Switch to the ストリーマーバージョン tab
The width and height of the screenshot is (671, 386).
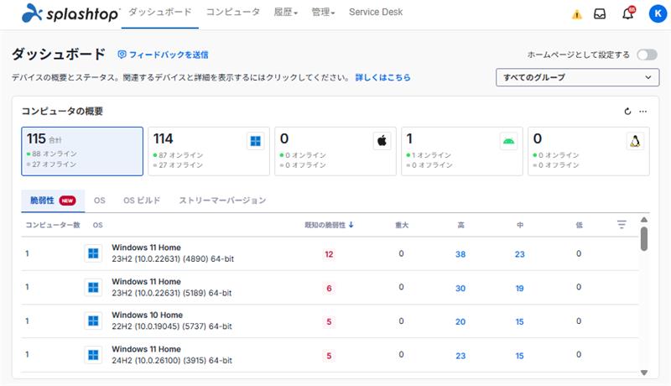pyautogui.click(x=222, y=201)
